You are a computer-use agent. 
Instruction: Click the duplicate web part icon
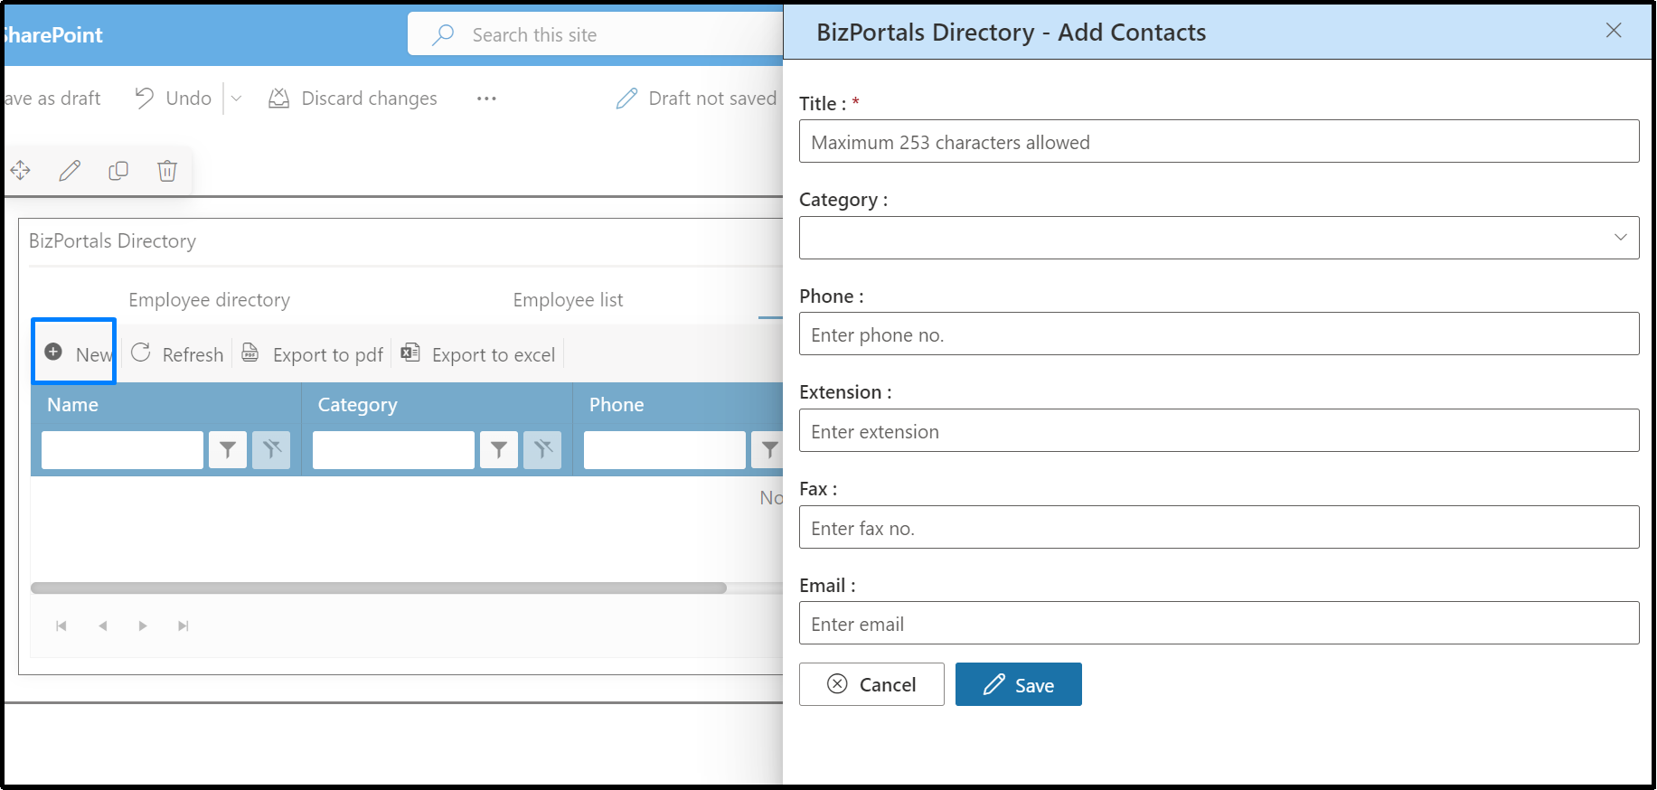[118, 170]
